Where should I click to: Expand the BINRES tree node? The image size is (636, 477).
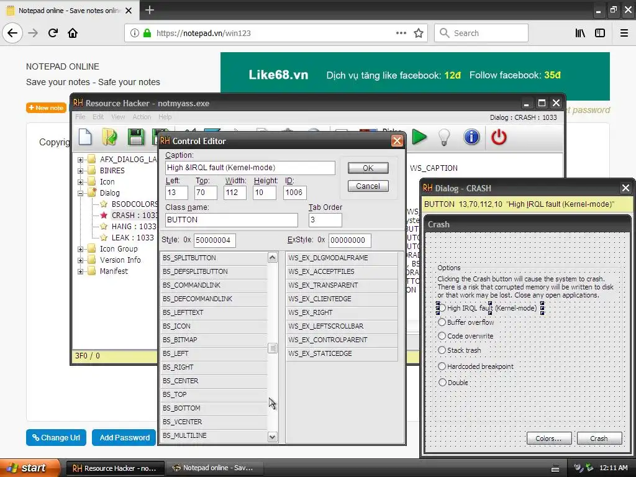80,171
